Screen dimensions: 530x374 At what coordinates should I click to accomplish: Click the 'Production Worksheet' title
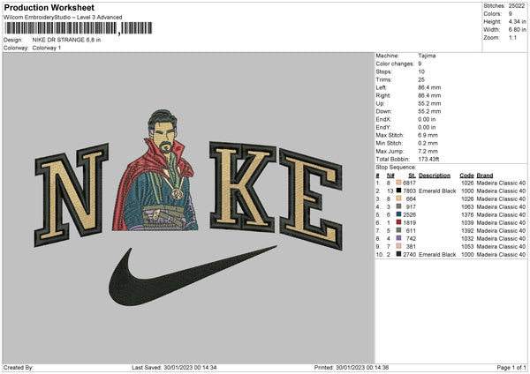pos(49,7)
